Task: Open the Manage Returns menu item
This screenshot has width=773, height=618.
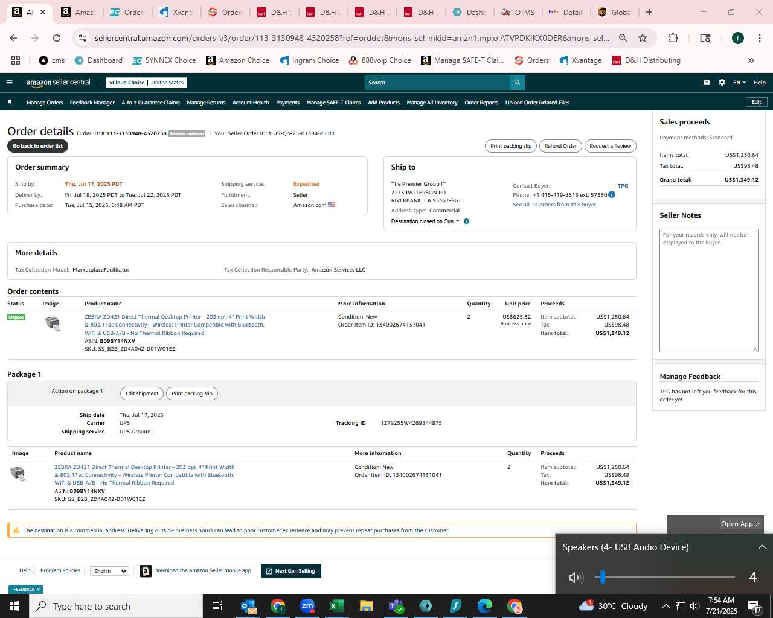Action: [x=206, y=103]
